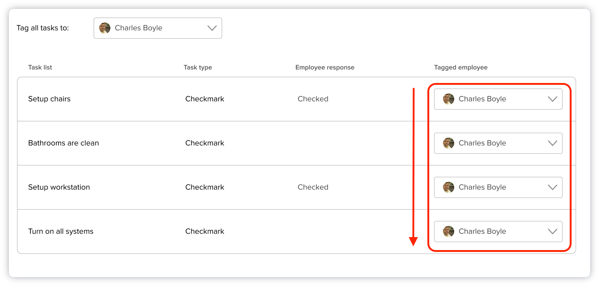Screen dimensions: 599x286
Task: Expand chevron in 'Tag all tasks to' selector
Action: click(x=212, y=28)
